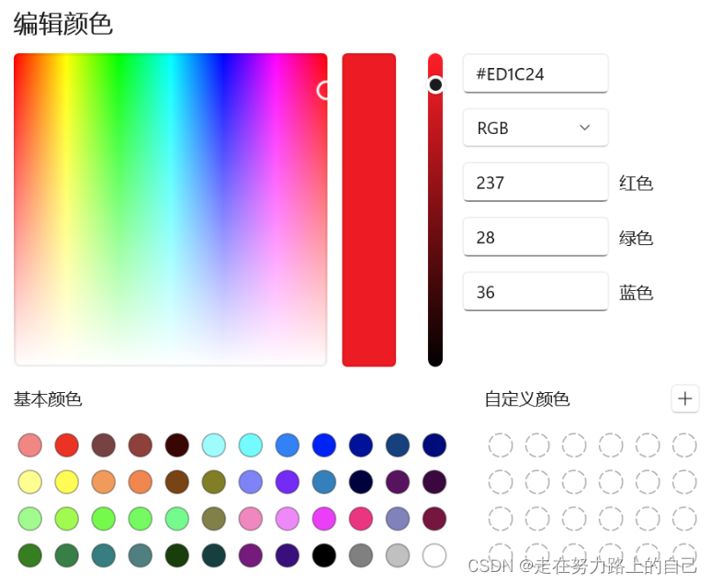Select the brown basic color swatch
The width and height of the screenshot is (711, 583).
click(x=177, y=481)
